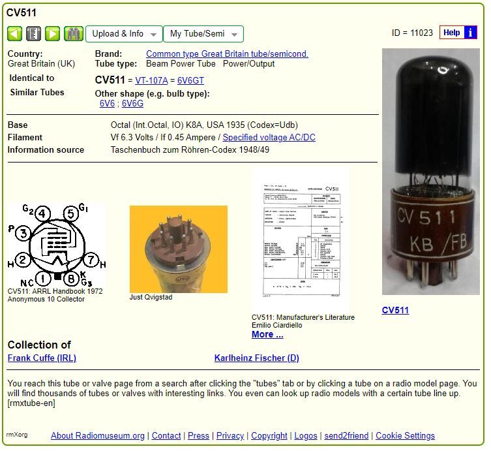
Task: Click the Help button
Action: point(451,33)
